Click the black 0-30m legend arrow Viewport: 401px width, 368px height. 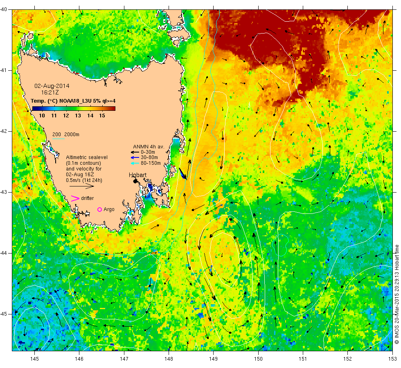tap(135, 152)
